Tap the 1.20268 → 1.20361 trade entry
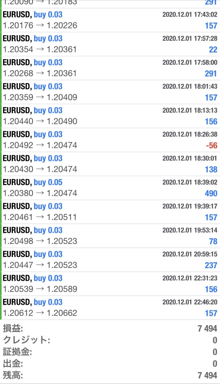The image size is (220, 384). pos(110,68)
